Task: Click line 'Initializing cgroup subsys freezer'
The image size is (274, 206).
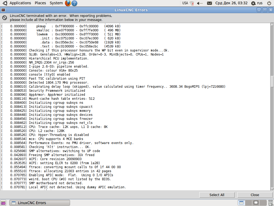Action: coord(61,119)
